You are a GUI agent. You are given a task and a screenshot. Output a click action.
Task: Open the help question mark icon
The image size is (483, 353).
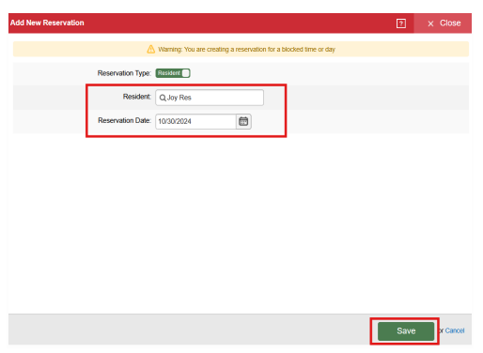pos(400,23)
